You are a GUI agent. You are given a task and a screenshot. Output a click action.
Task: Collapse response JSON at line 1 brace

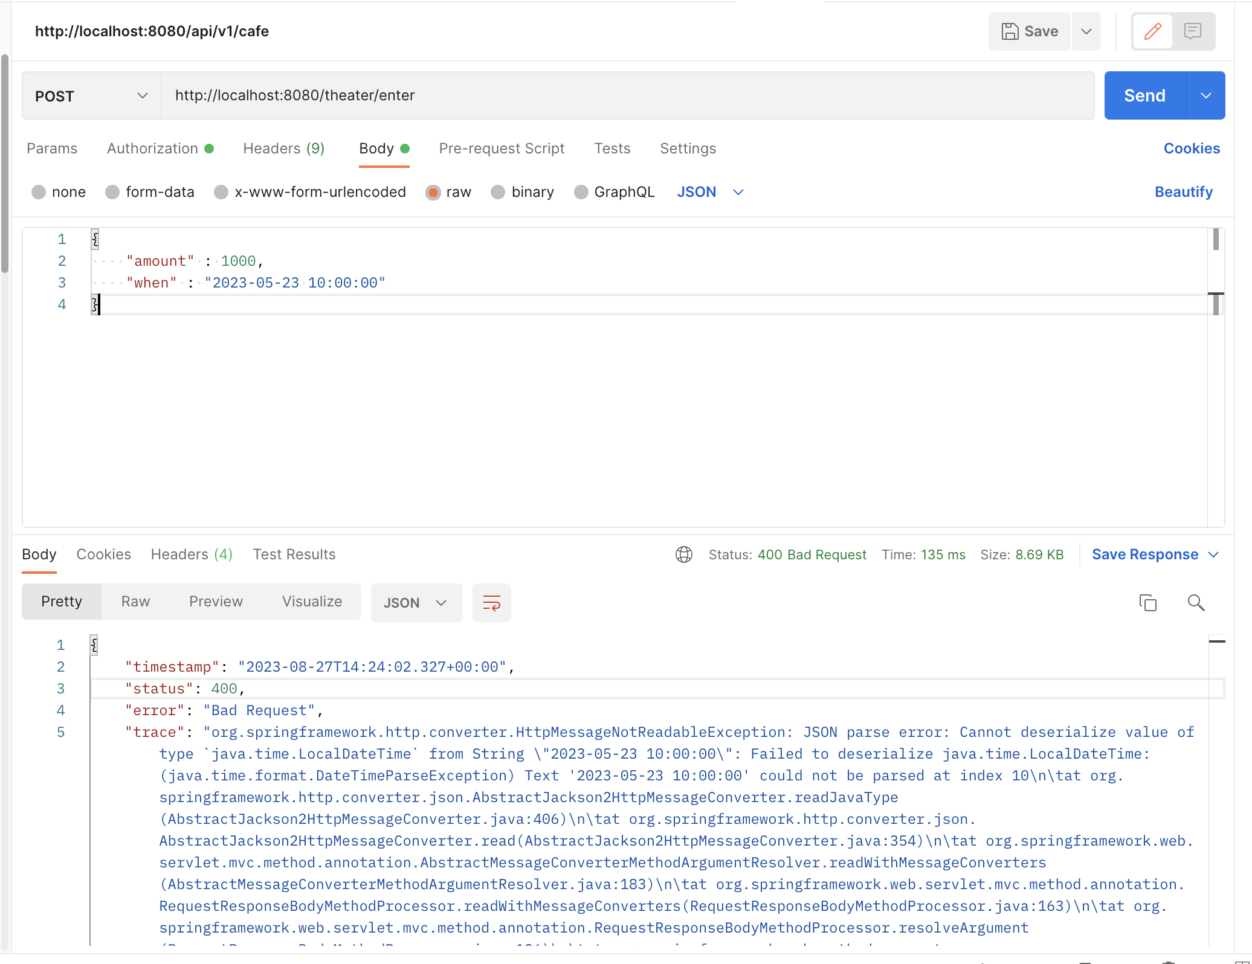[x=94, y=645]
